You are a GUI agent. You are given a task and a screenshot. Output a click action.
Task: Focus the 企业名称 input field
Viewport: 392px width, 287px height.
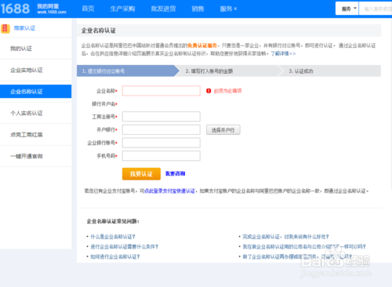[x=162, y=91]
